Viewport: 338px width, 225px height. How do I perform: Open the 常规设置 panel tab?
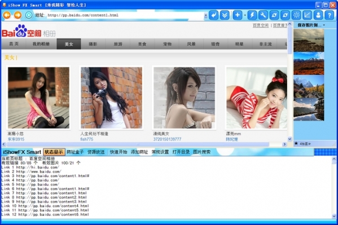click(160, 152)
